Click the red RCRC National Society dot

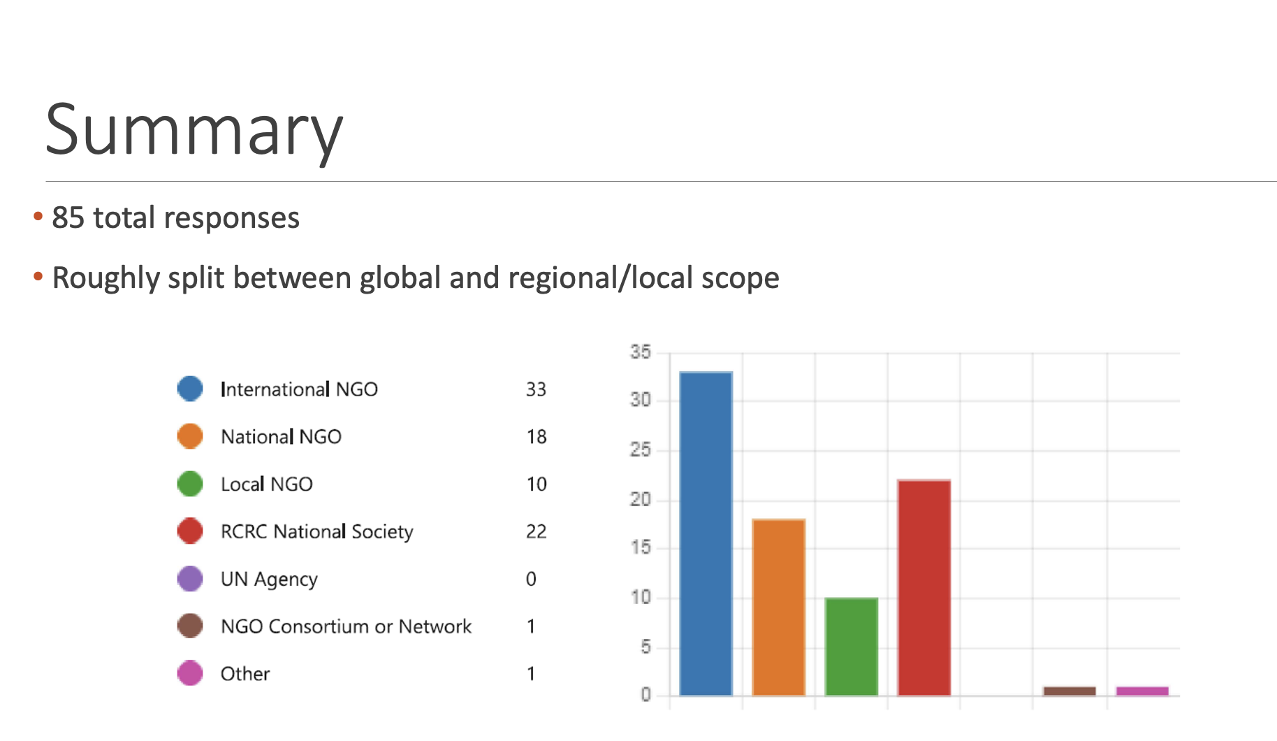pos(190,531)
